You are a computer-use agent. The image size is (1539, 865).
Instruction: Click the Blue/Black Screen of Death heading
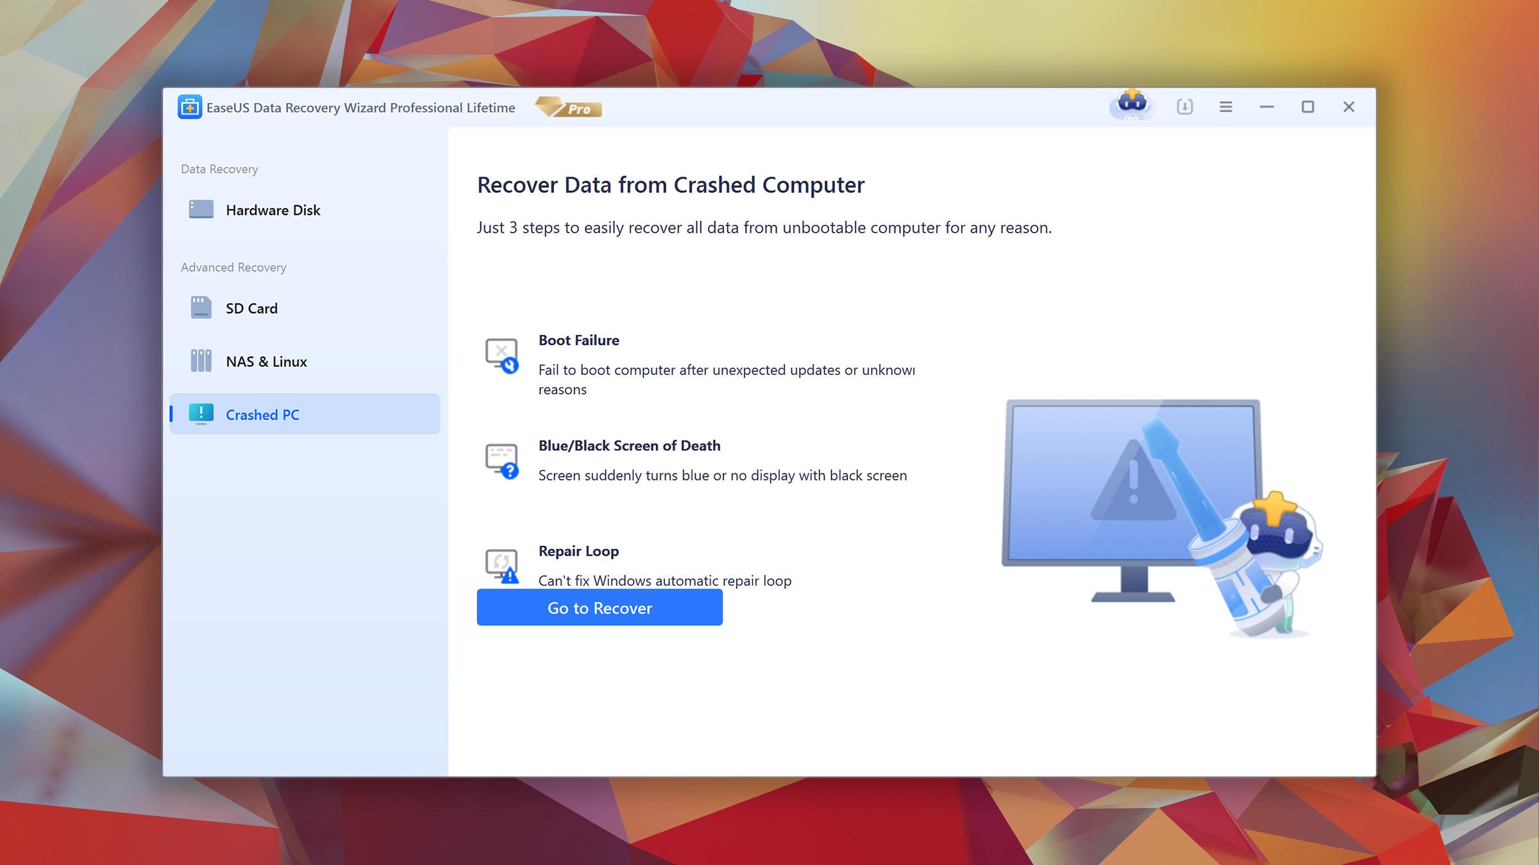click(630, 446)
